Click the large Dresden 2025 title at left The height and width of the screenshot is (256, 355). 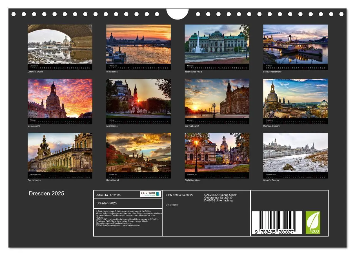(x=46, y=193)
